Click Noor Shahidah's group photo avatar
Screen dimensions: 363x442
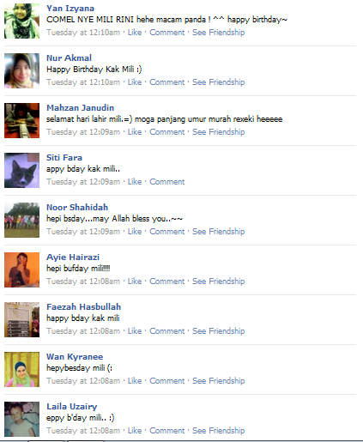pos(21,220)
